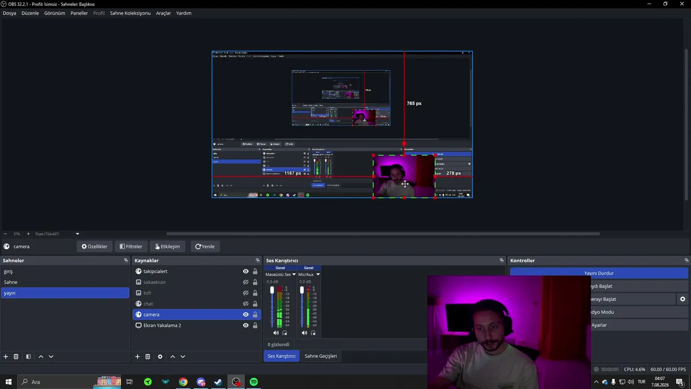Image resolution: width=691 pixels, height=389 pixels.
Task: Open the preview scale dropdown arrow
Action: (x=77, y=234)
